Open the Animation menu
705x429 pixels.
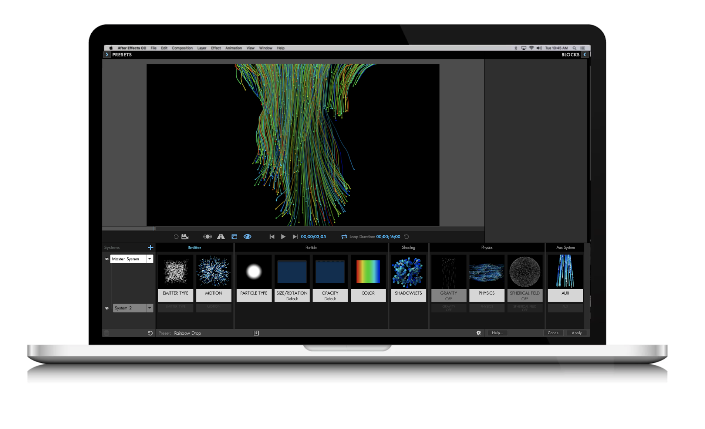point(233,48)
